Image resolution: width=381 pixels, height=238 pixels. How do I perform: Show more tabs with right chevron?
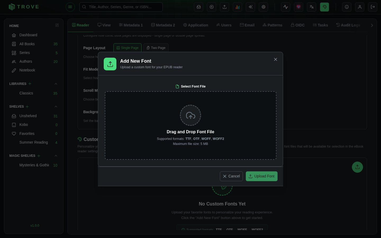click(x=372, y=25)
